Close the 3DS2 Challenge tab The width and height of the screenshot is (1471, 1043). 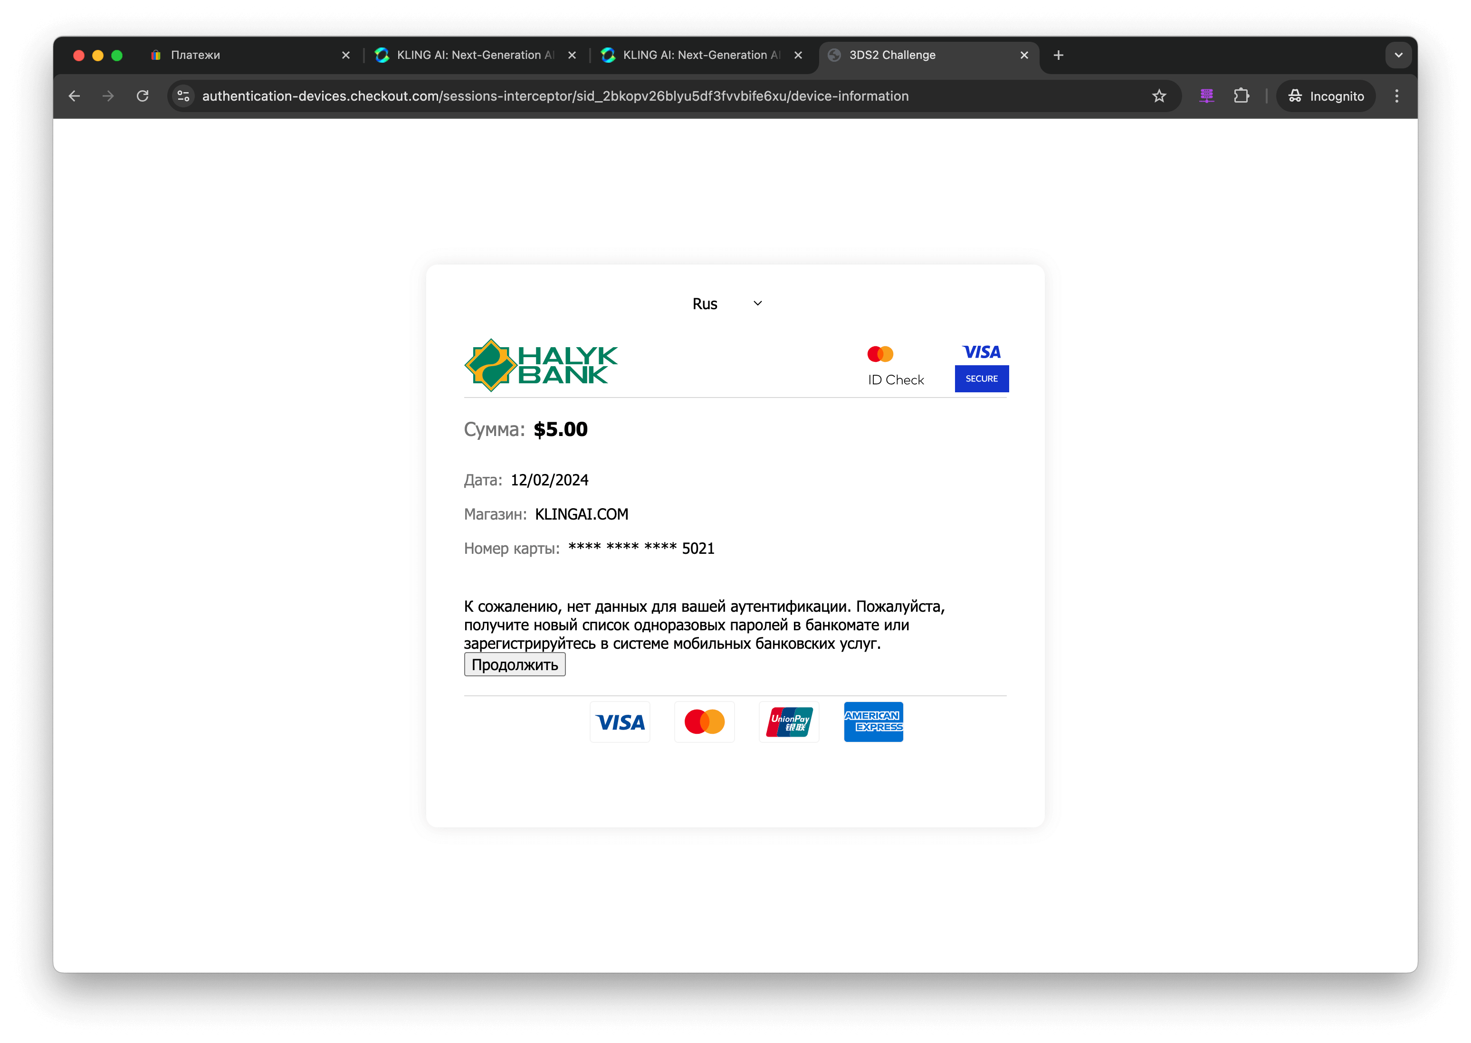click(1024, 55)
